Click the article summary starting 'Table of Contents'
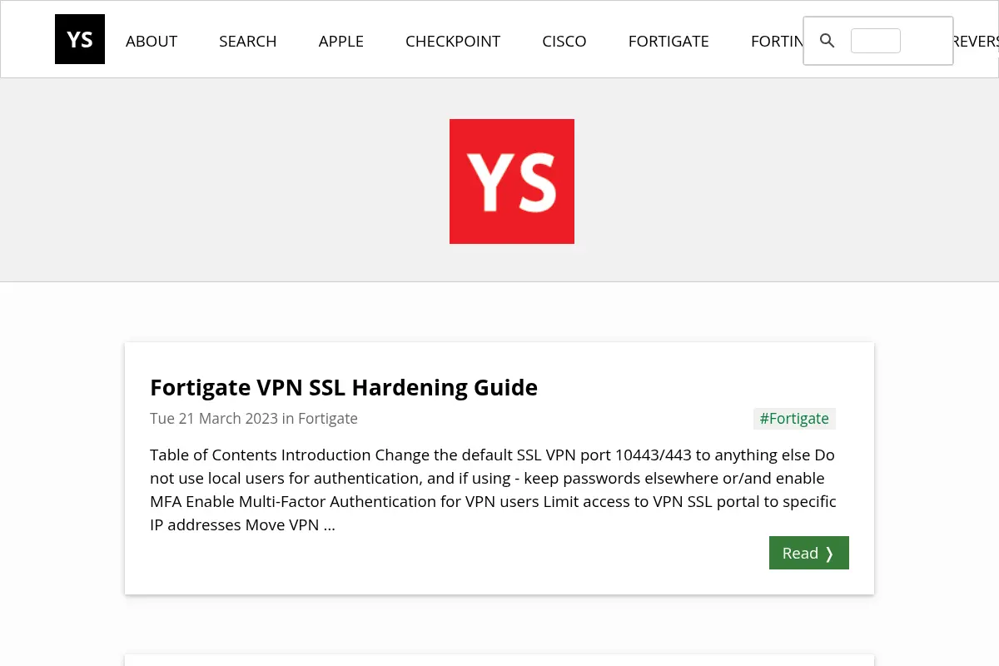999x666 pixels. 493,490
